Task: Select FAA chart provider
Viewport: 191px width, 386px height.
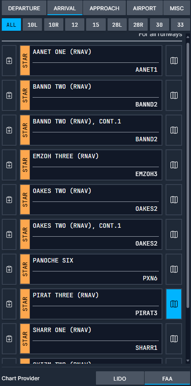Action: pyautogui.click(x=167, y=378)
